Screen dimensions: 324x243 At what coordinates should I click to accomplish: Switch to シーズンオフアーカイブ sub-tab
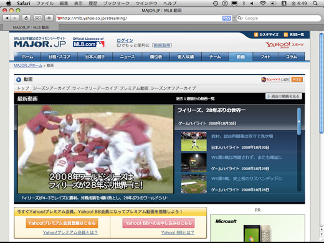coord(173,88)
